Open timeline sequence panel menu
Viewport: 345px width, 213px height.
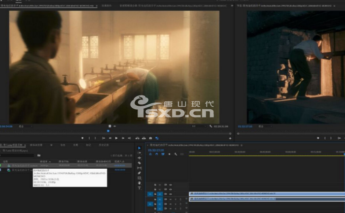[241, 145]
